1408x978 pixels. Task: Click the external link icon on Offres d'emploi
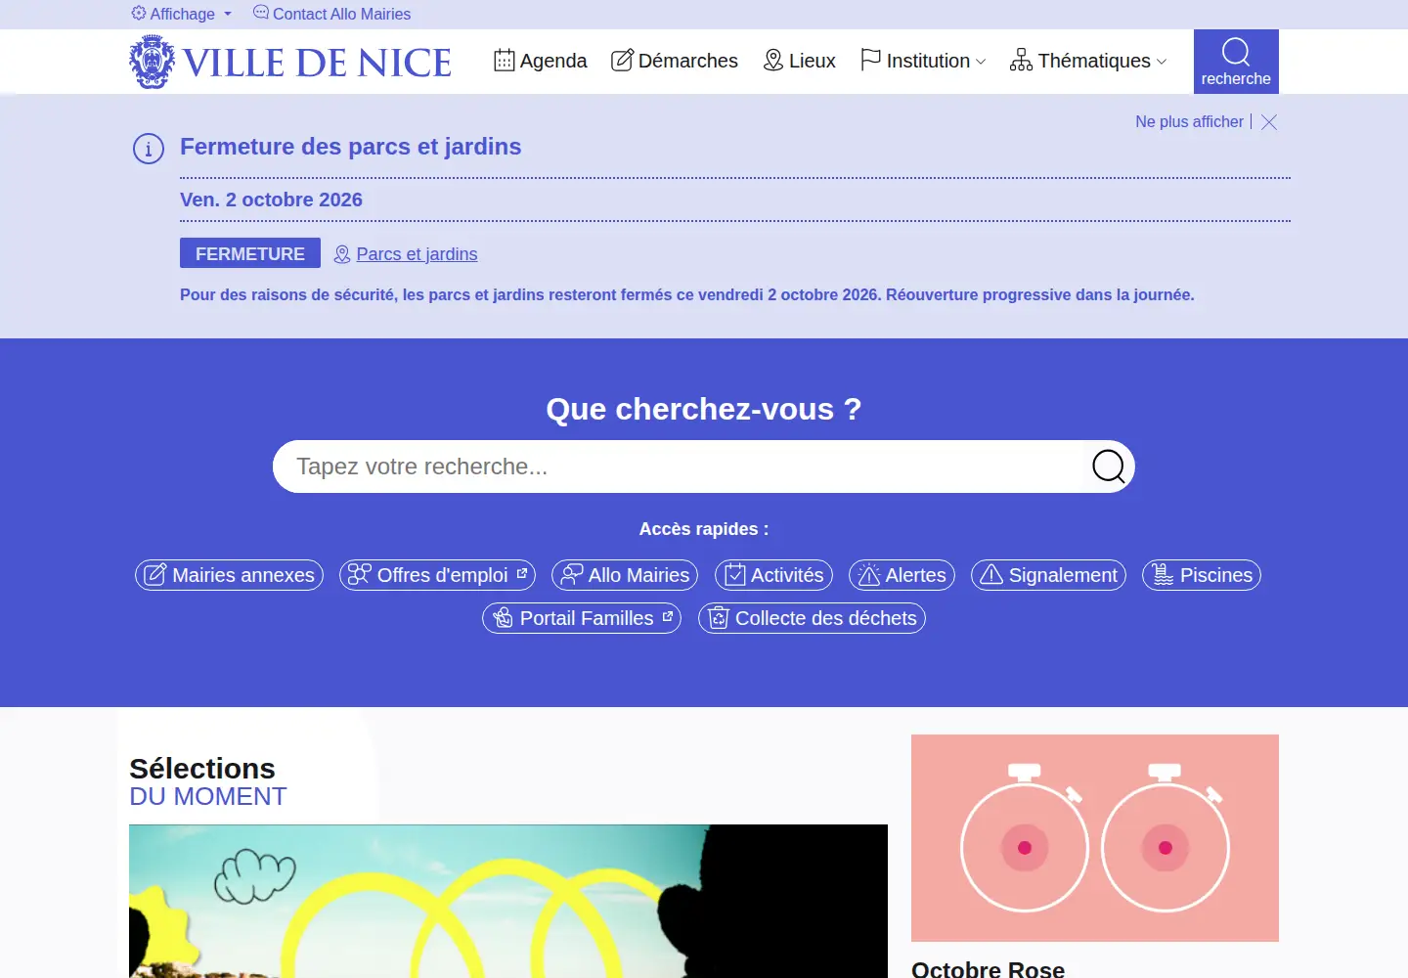pos(522,573)
